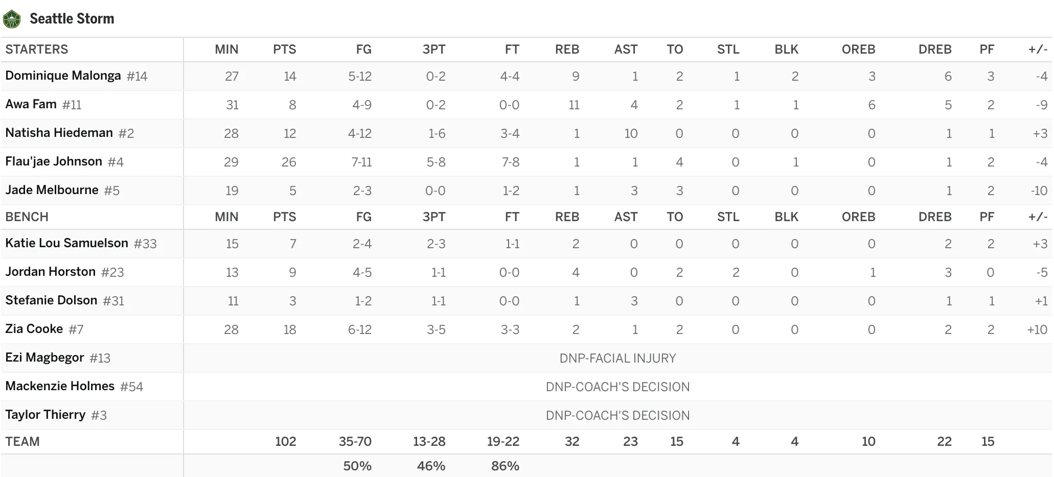Click the Jade Melbourne name link
The width and height of the screenshot is (1054, 477).
(x=52, y=190)
